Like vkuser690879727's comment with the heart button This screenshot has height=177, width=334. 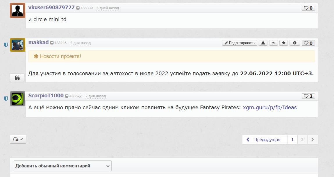pyautogui.click(x=308, y=8)
